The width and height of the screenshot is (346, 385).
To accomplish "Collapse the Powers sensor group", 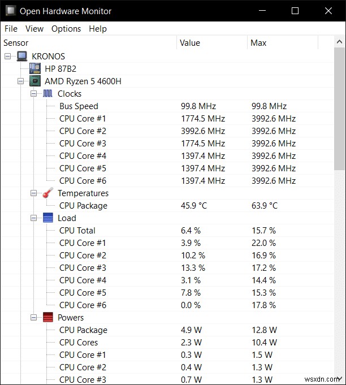I will (33, 318).
